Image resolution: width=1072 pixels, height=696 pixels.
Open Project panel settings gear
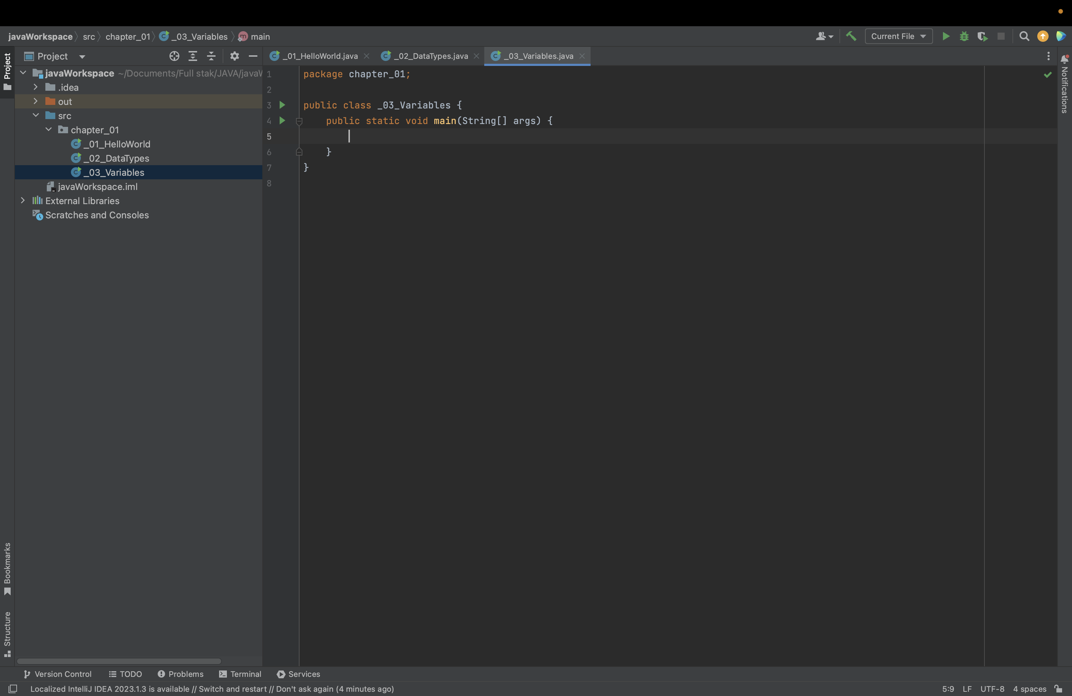(x=234, y=56)
